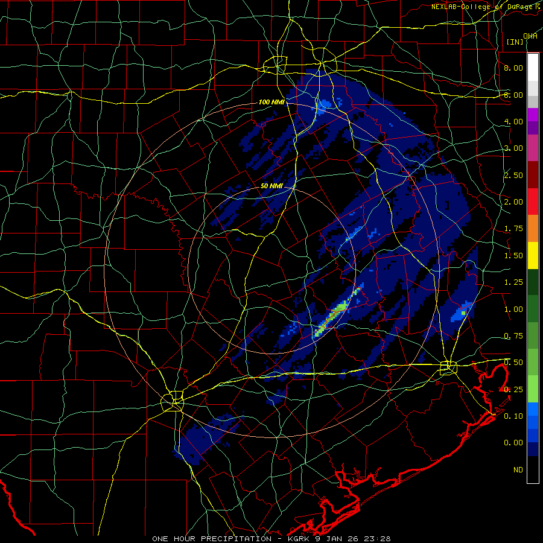Click the 3.00 legend value
This screenshot has width=543, height=543.
coord(513,148)
